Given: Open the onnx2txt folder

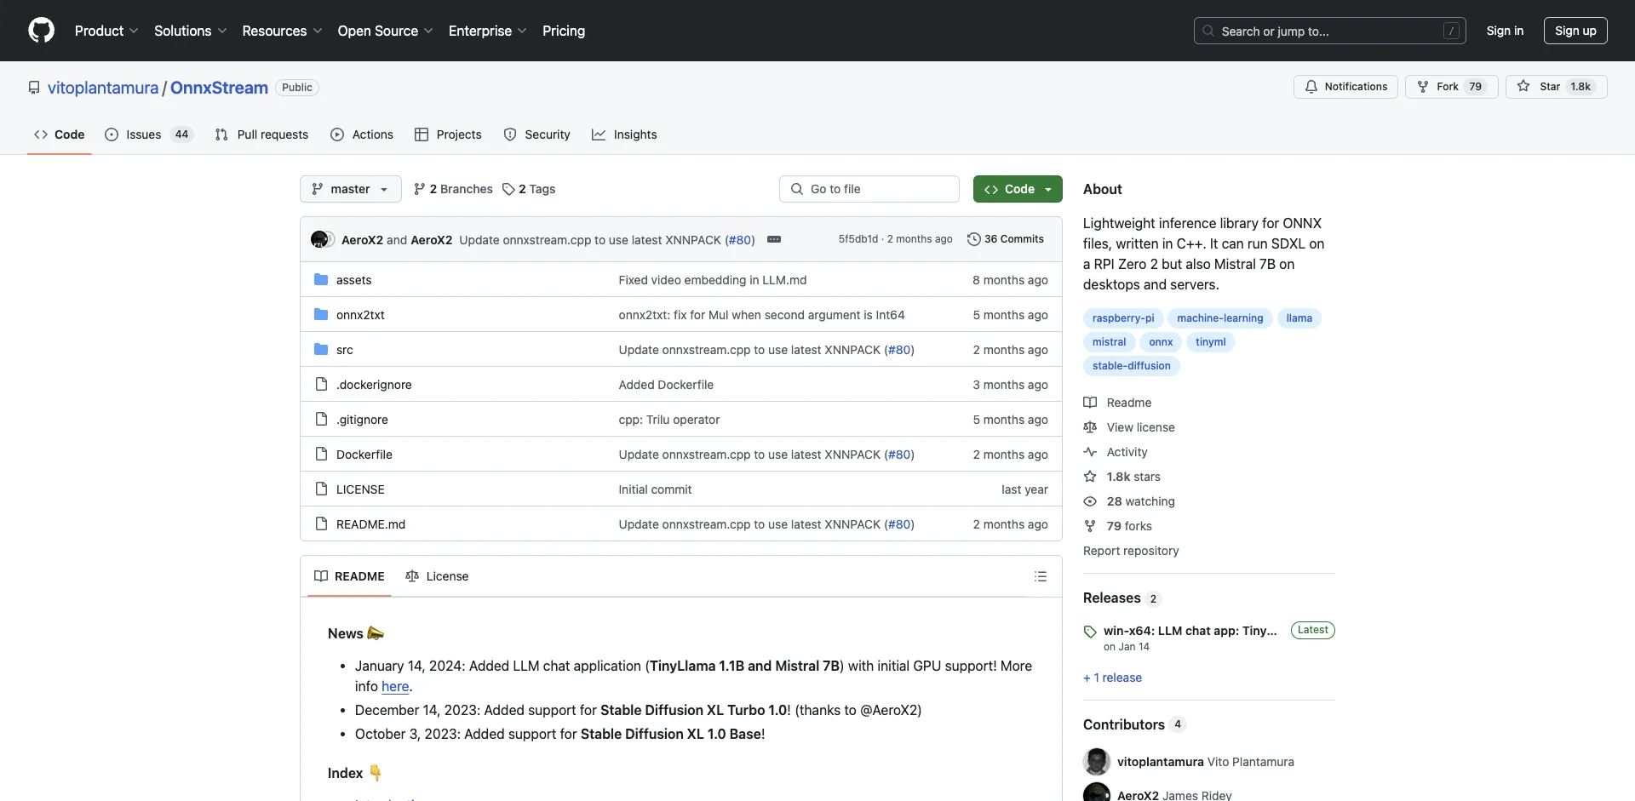Looking at the screenshot, I should [360, 315].
